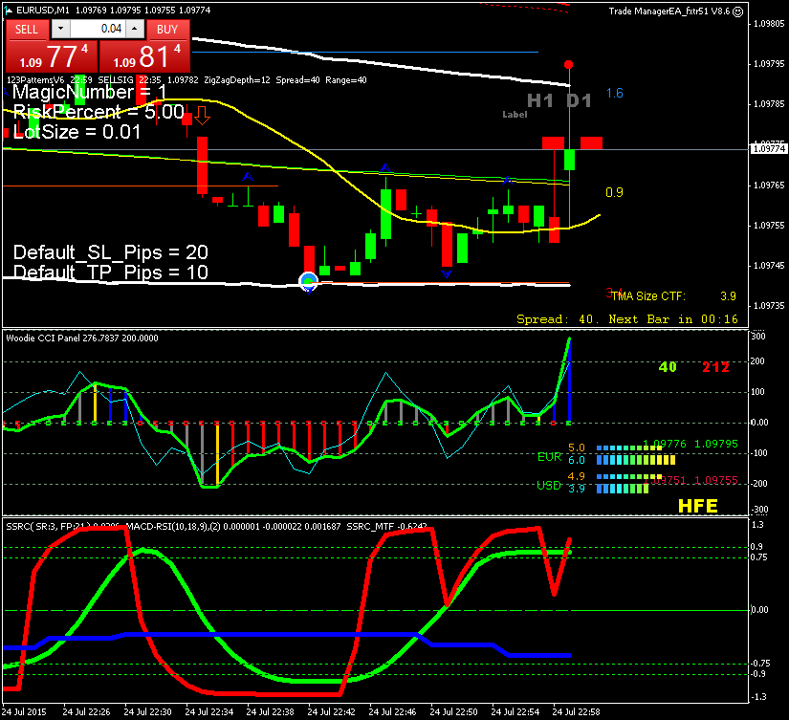Click the USD strength bar next to 3.9
This screenshot has height=720, width=789.
623,488
